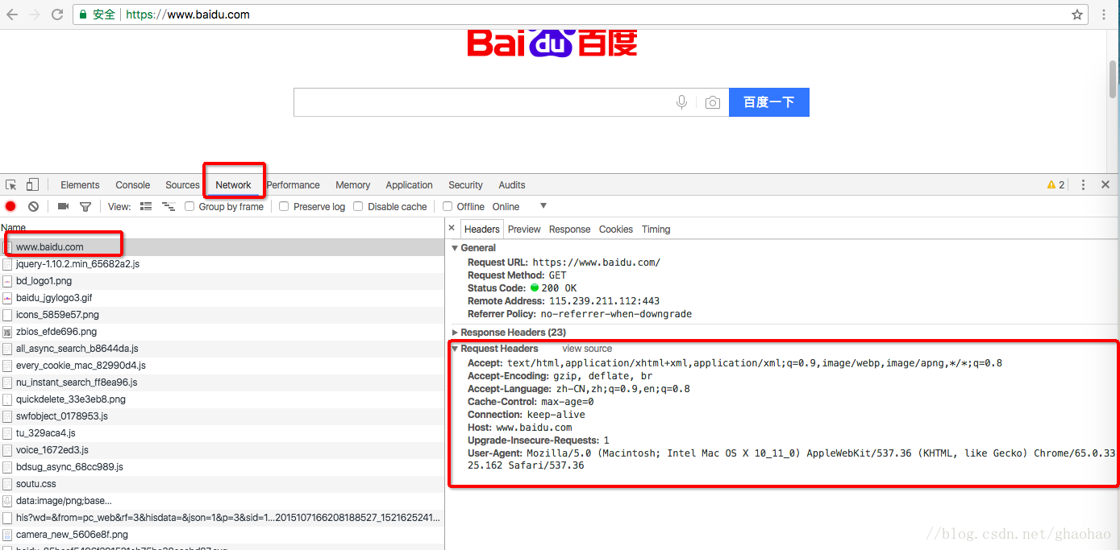Screen dimensions: 1120x550
Task: View the Cookies detail tab
Action: tap(616, 229)
